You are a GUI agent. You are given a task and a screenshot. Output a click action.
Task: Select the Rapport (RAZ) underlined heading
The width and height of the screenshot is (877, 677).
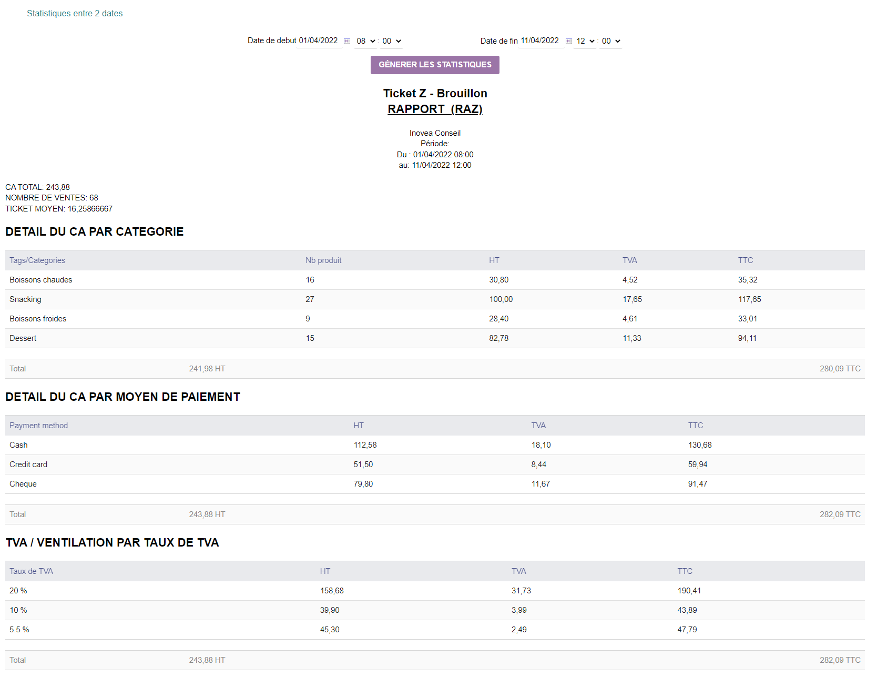pyautogui.click(x=435, y=109)
